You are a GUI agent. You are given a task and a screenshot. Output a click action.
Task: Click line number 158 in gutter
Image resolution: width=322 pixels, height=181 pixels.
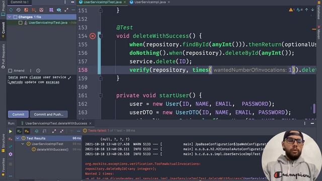coord(83,70)
